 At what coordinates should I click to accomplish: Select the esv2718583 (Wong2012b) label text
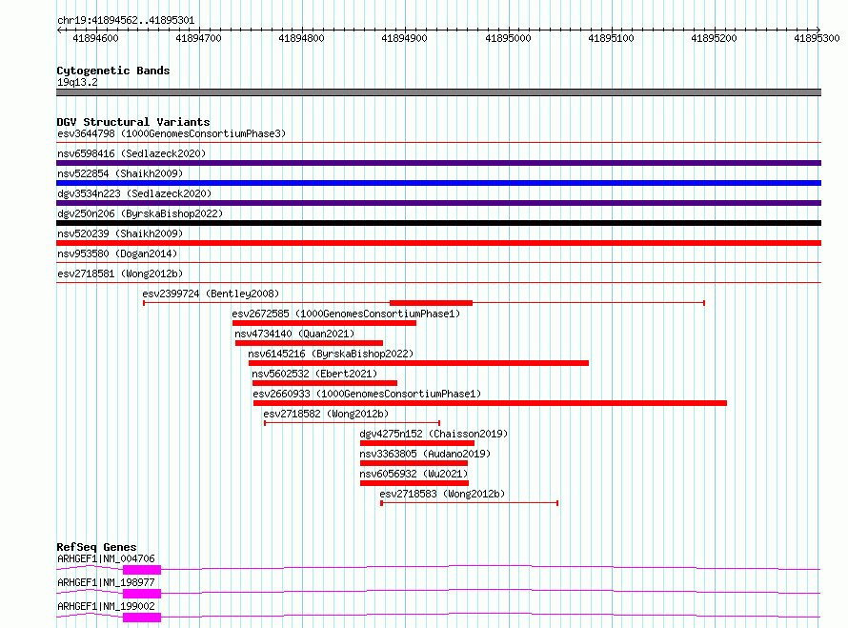(x=442, y=494)
